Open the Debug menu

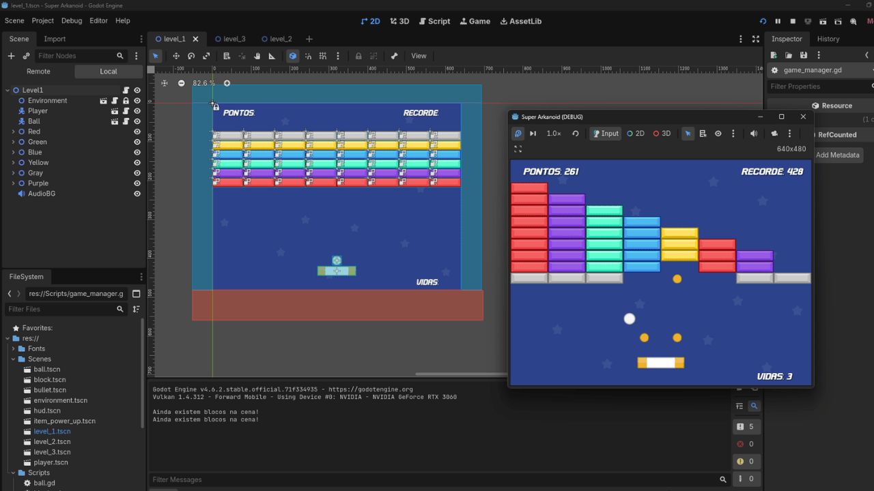[72, 21]
